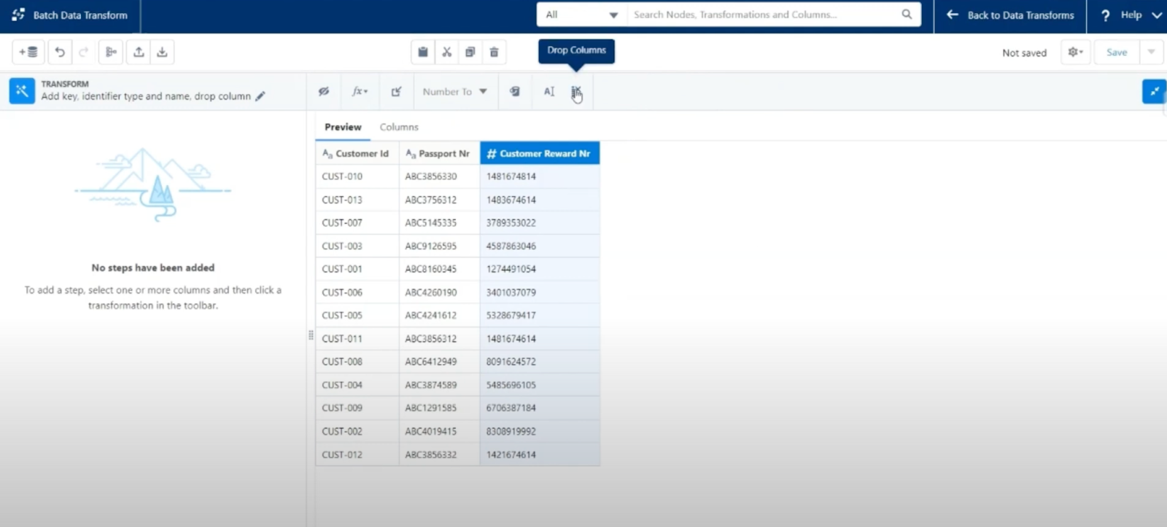Click cell 3401037079
1167x527 pixels.
click(540, 292)
